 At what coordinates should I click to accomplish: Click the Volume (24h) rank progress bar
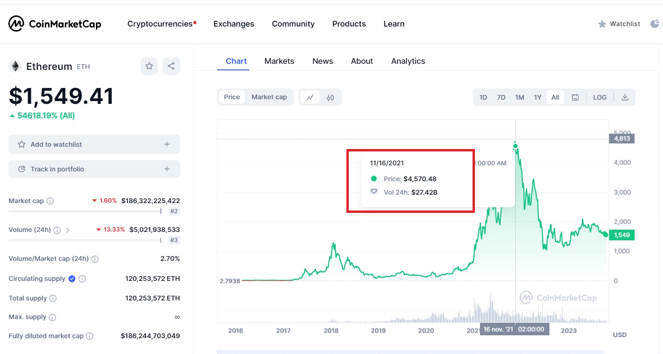85,240
